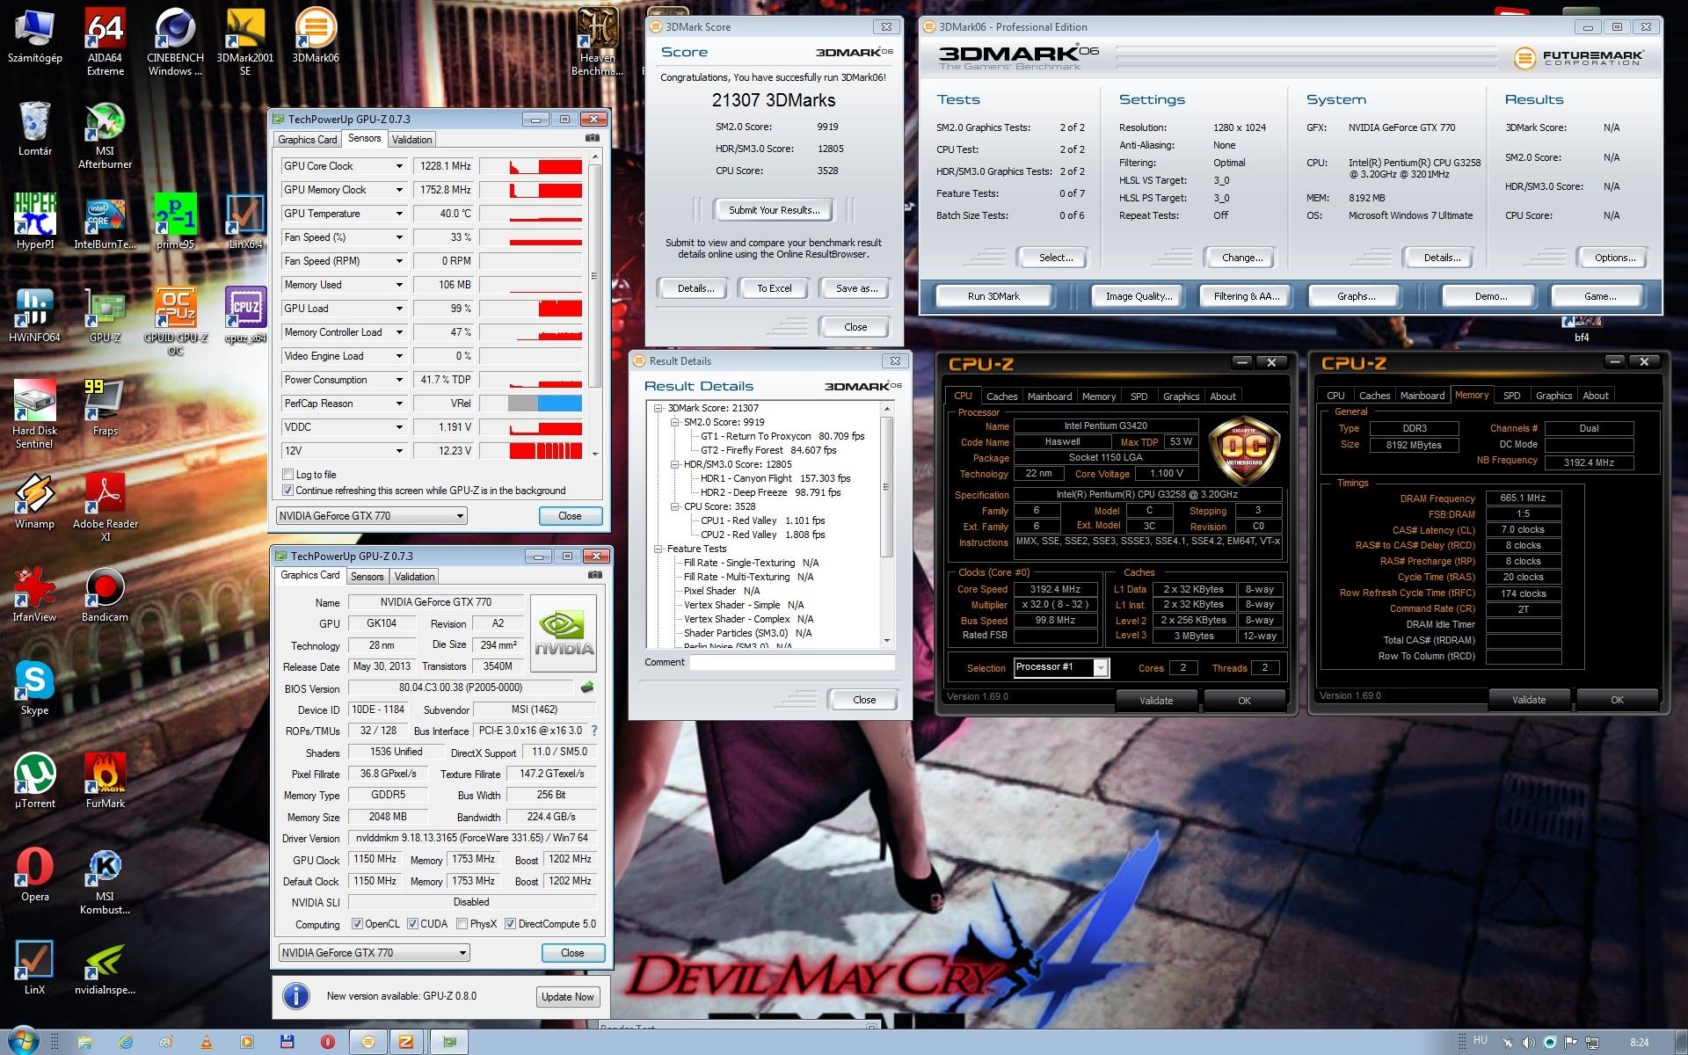Click the Submit Your Results button

point(774,210)
